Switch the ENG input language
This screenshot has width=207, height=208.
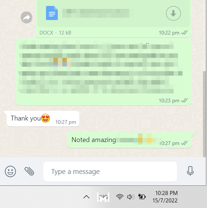coord(103,197)
